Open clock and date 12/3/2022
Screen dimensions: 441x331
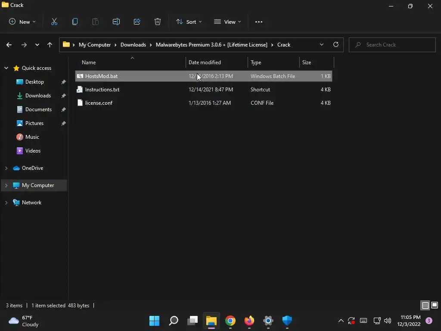coord(409,321)
